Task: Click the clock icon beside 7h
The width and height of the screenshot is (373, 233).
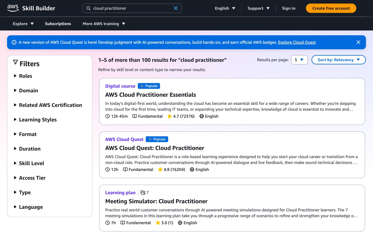Action: [108, 223]
